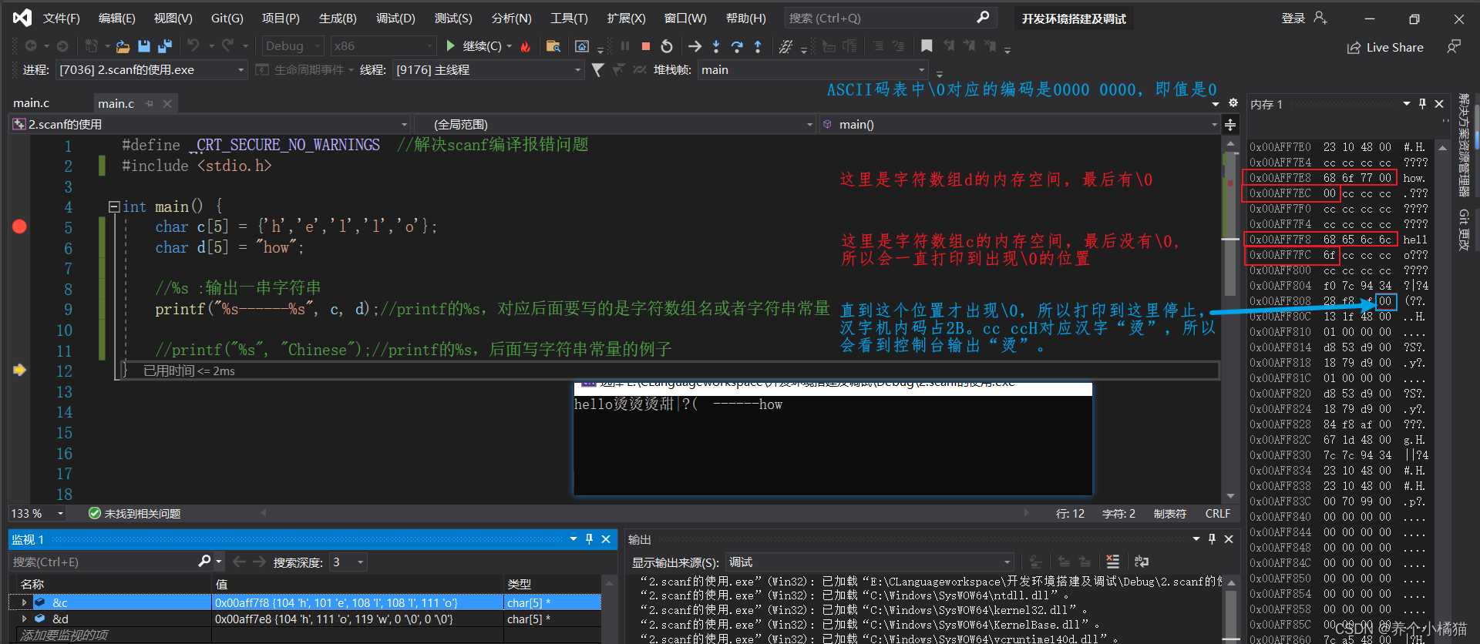Open the 文件(F) menu
The width and height of the screenshot is (1480, 644).
(62, 18)
